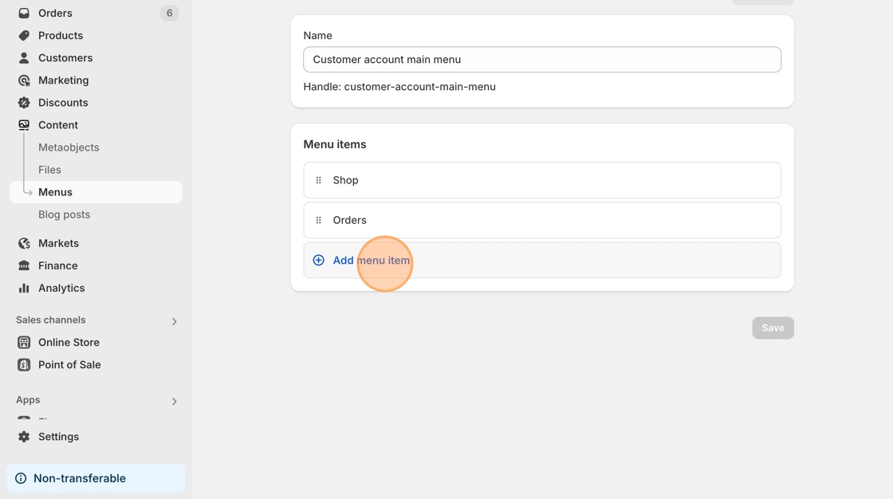
Task: Click the Analytics bar chart icon
Action: 24,288
